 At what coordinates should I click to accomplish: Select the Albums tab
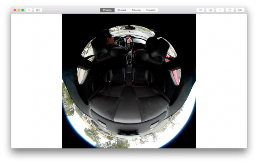[136, 10]
